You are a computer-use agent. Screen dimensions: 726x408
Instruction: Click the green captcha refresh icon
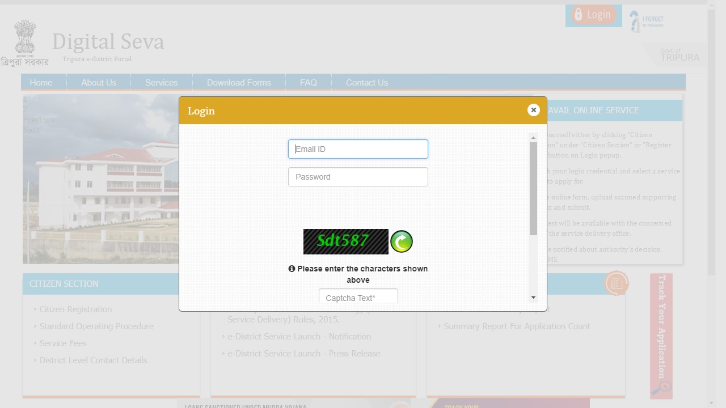coord(402,242)
